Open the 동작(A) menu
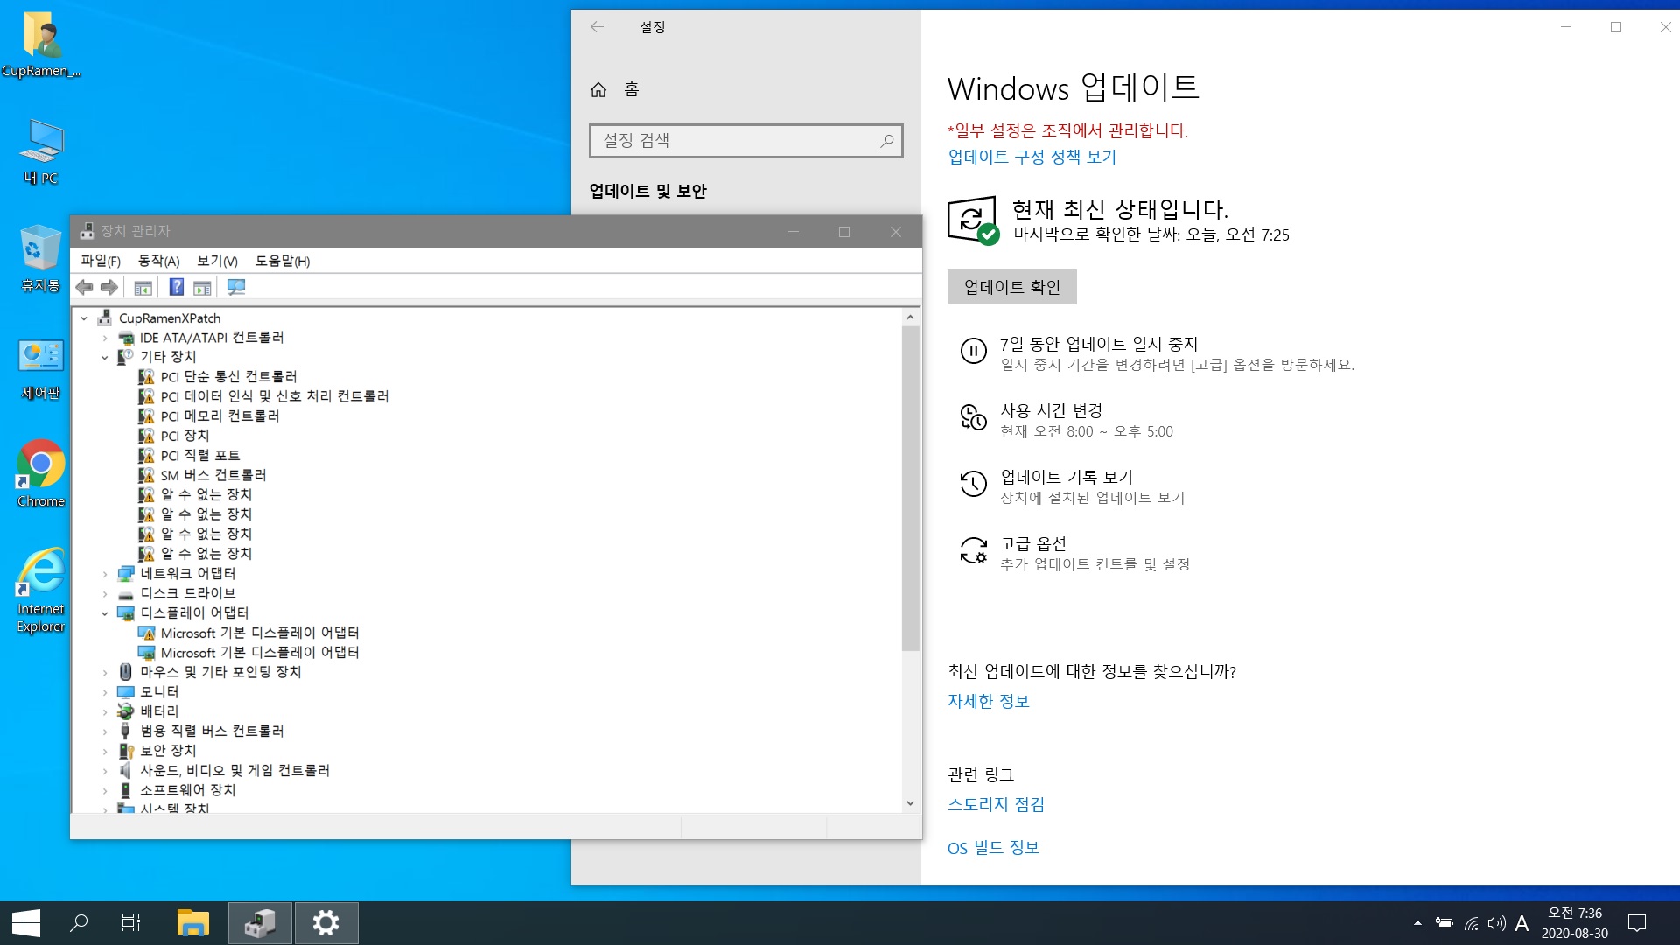1680x945 pixels. point(158,261)
